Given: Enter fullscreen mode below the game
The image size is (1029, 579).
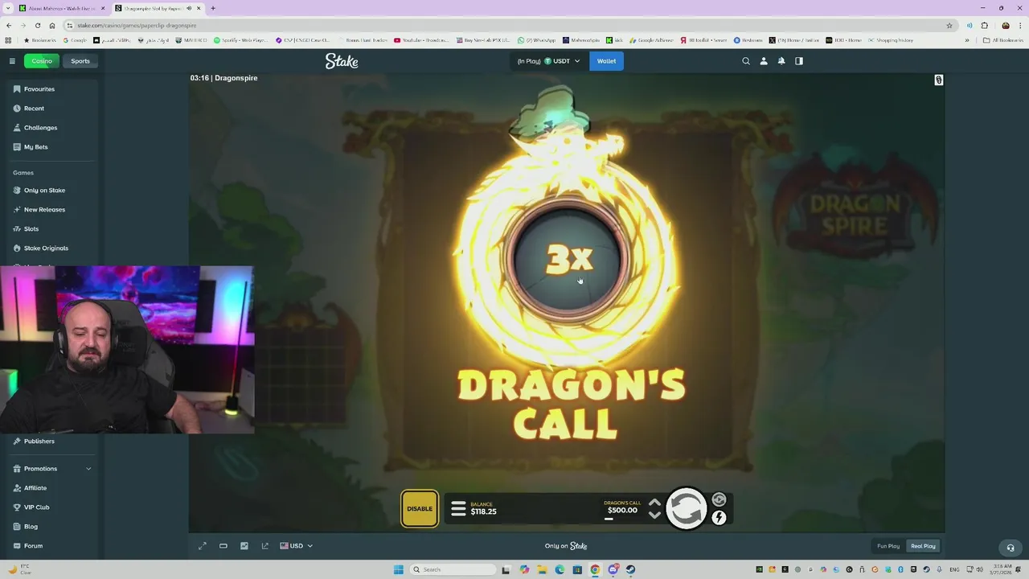Looking at the screenshot, I should point(203,546).
